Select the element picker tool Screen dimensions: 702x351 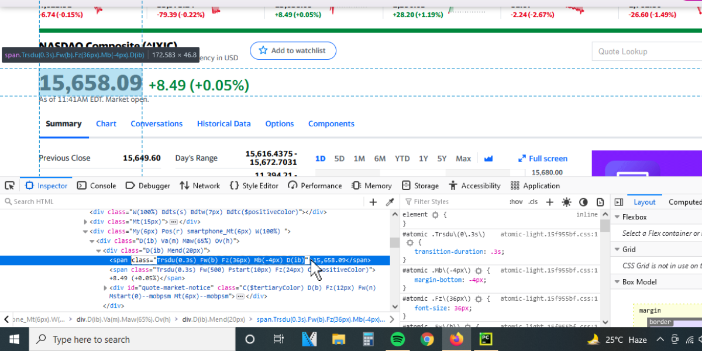tap(9, 185)
